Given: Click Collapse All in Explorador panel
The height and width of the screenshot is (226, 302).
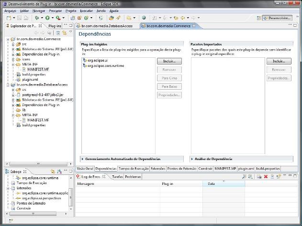Looking at the screenshot, I should [x=58, y=33].
